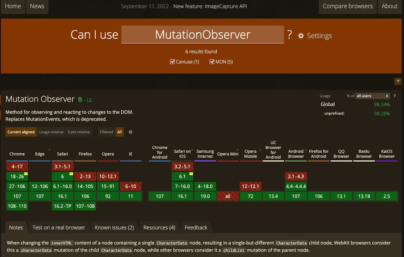Screen dimensions: 404x257
Task: Select News in the top menu
Action: tap(37, 6)
